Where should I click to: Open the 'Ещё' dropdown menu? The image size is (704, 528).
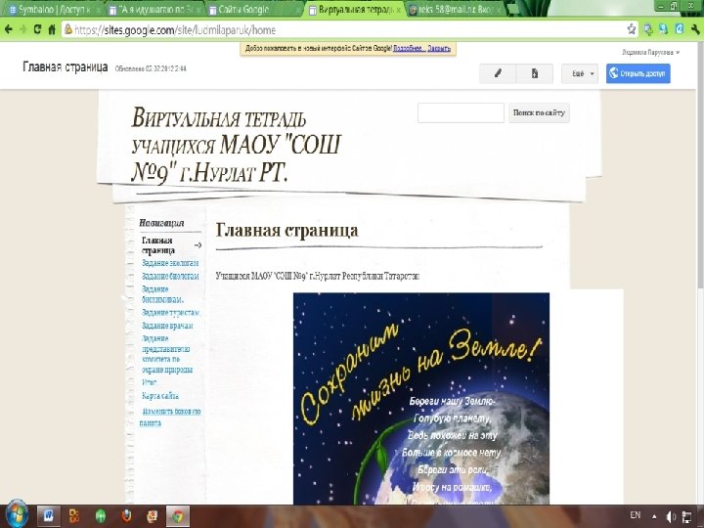580,73
